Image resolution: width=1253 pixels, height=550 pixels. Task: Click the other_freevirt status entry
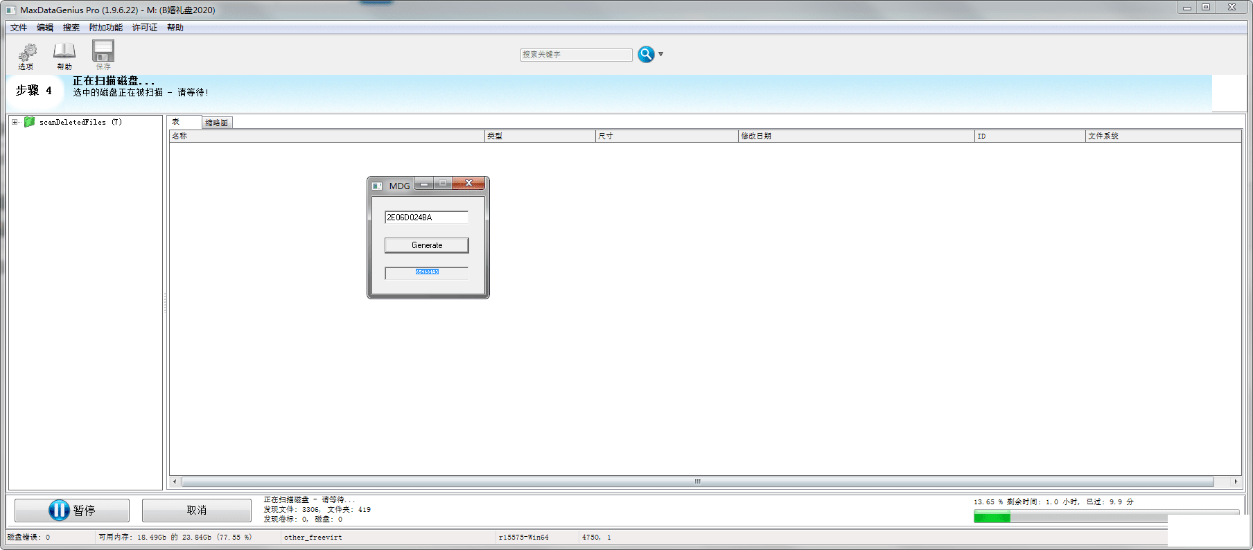coord(313,538)
